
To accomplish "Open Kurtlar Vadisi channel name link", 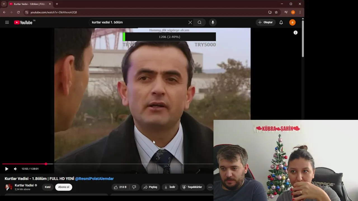I will point(24,185).
